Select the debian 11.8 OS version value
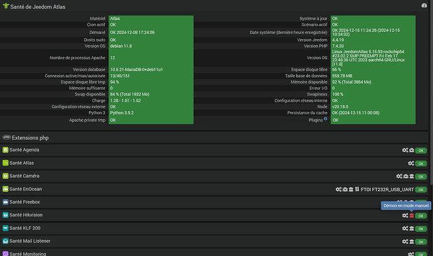The width and height of the screenshot is (433, 256). 121,46
